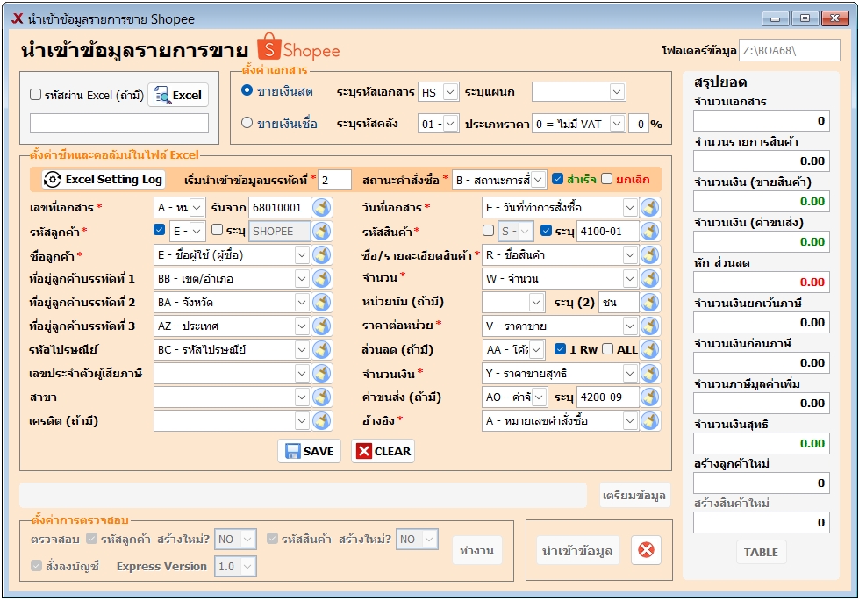The width and height of the screenshot is (859, 601).
Task: Click broom icon on อ้างอิง row
Action: pos(649,421)
